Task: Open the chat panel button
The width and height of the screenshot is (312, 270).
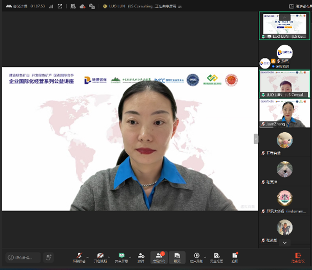Action: coord(177,257)
